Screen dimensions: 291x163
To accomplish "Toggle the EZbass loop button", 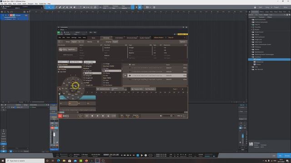I will (x=87, y=116).
